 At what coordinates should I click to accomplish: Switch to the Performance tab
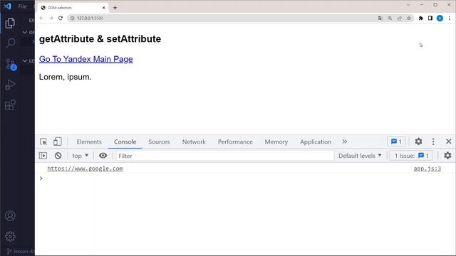pos(235,142)
